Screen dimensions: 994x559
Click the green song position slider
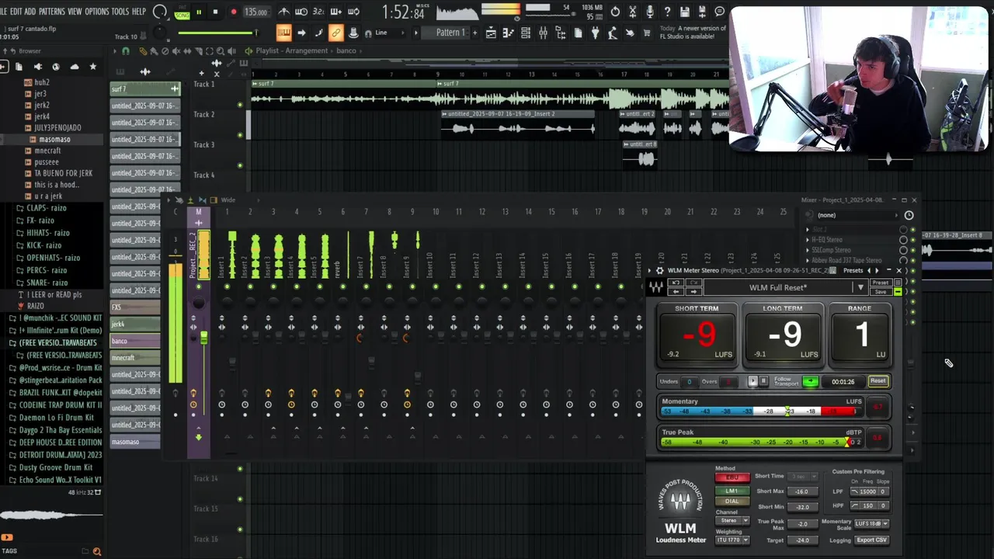217,33
